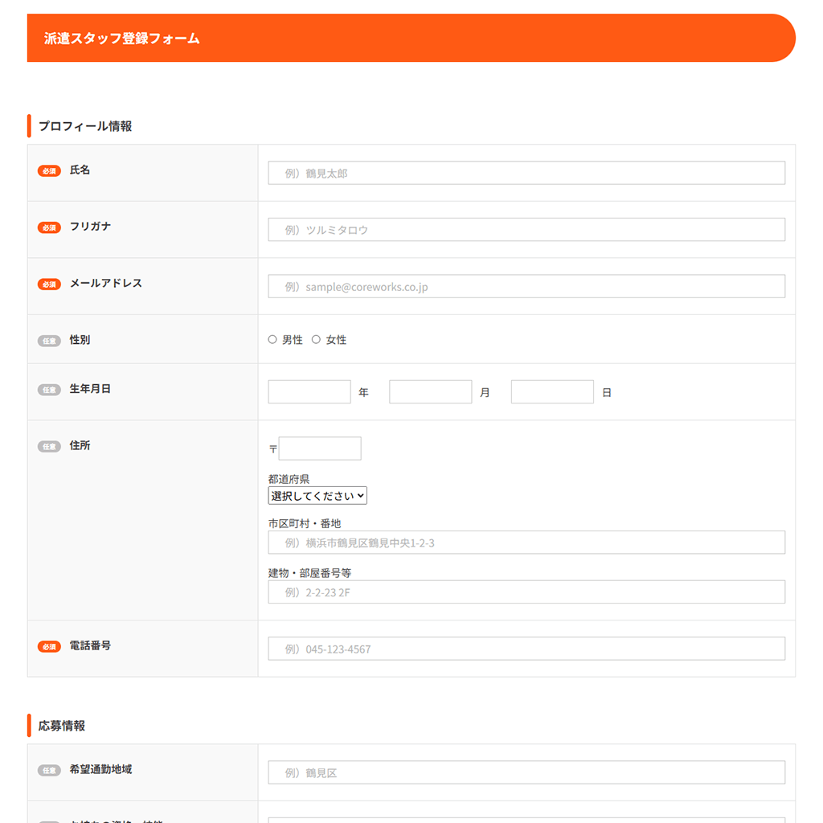Viewport: 823px width, 823px height.
Task: Click the 任意 badge beside 住所
Action: pyautogui.click(x=49, y=447)
